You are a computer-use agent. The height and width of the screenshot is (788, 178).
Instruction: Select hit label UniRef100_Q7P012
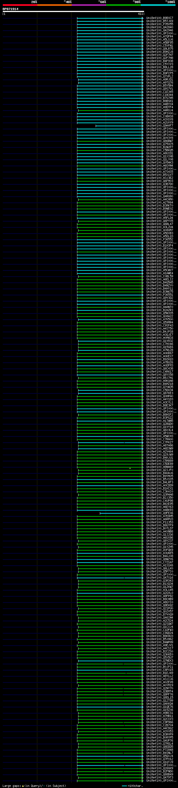tap(160, 759)
